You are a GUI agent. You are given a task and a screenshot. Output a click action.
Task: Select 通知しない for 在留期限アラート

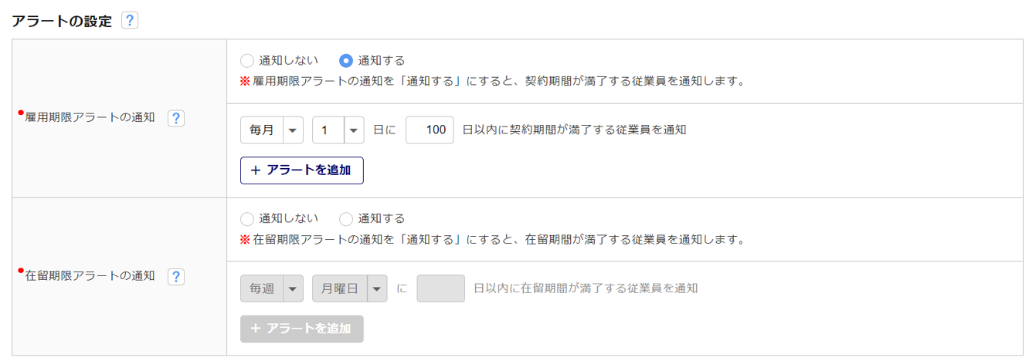pos(247,219)
